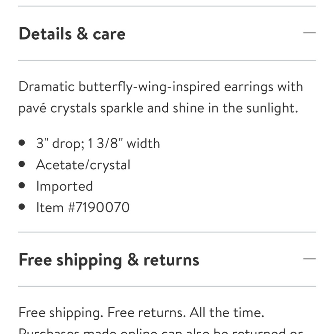The width and height of the screenshot is (334, 334).
Task: Select the Item #7190070 text
Action: pos(83,207)
